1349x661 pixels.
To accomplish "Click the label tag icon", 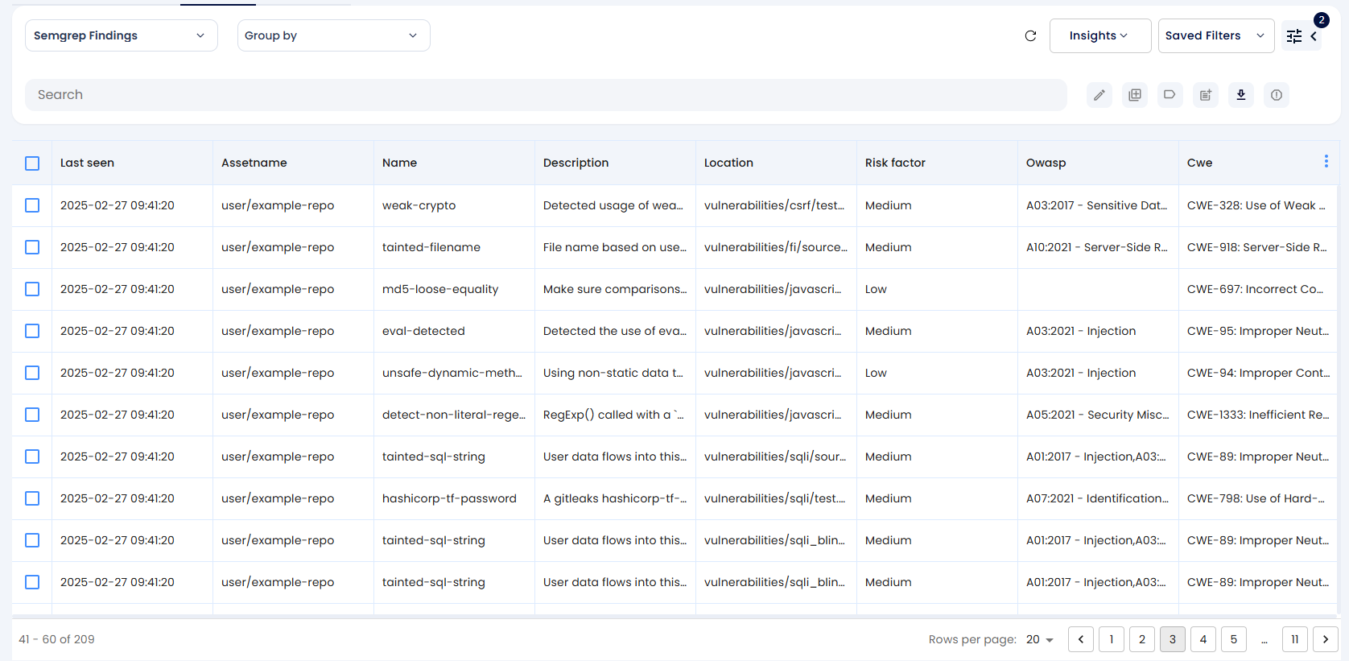I will coord(1170,95).
